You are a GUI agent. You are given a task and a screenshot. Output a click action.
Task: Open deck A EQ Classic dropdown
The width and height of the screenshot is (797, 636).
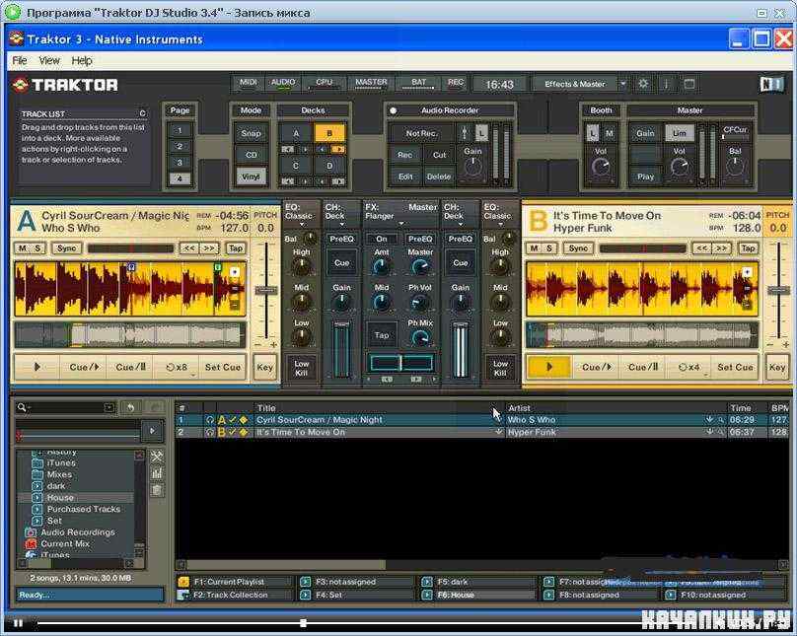point(301,225)
